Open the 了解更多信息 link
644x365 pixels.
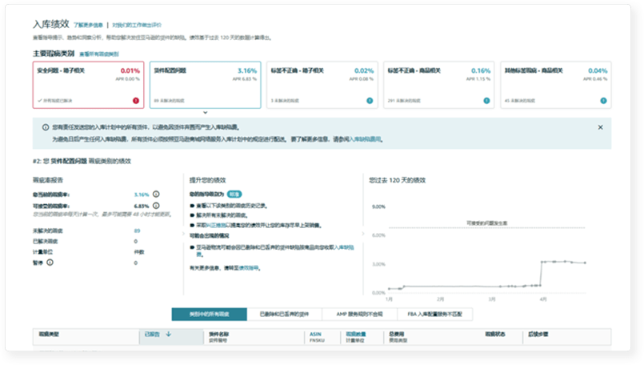click(x=89, y=25)
